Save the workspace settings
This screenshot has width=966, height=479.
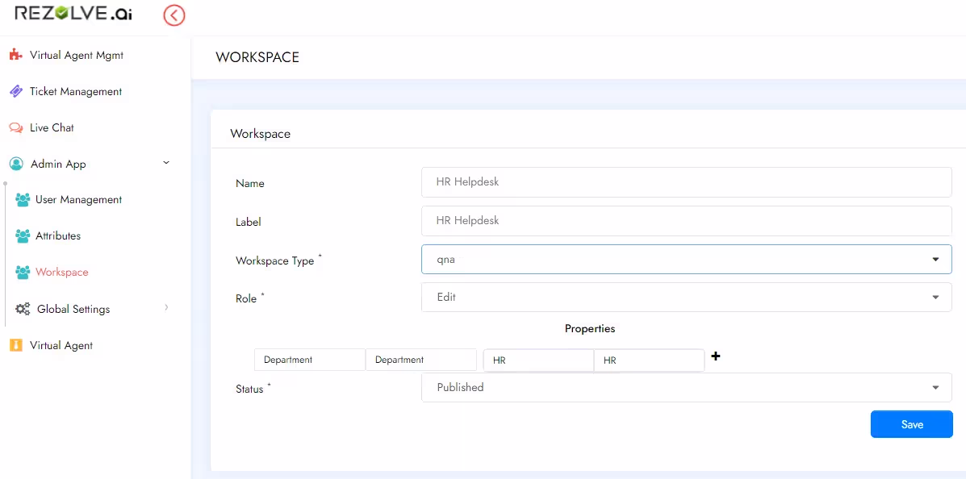[x=912, y=424]
